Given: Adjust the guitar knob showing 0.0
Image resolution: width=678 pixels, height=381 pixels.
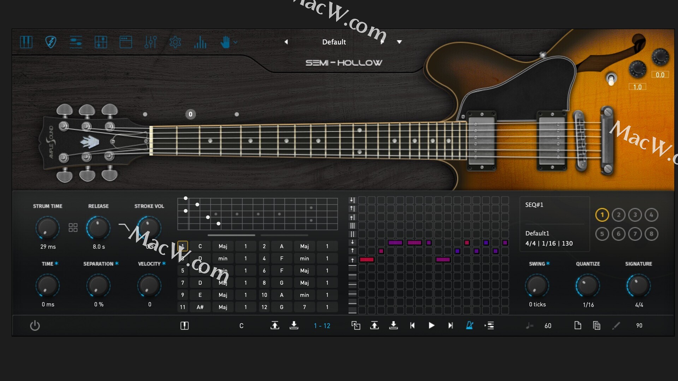Looking at the screenshot, I should [x=660, y=56].
